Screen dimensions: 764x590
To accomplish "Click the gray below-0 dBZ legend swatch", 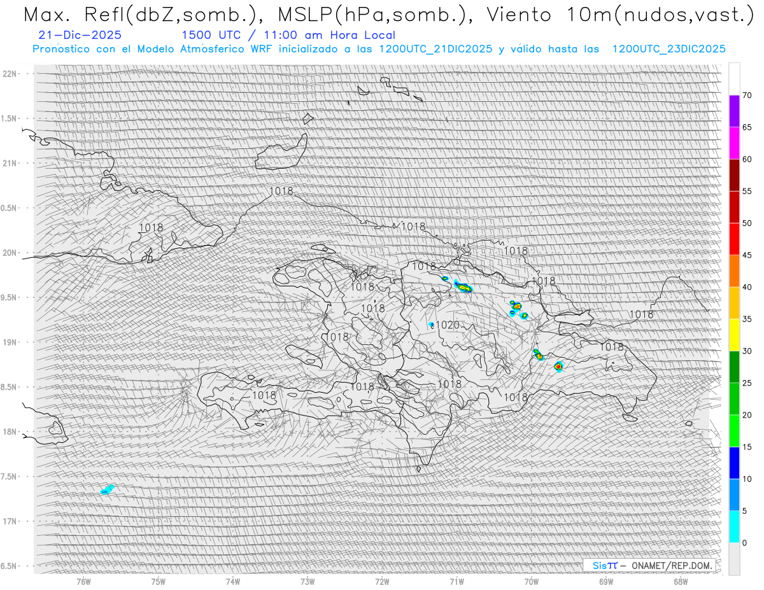I will (734, 559).
